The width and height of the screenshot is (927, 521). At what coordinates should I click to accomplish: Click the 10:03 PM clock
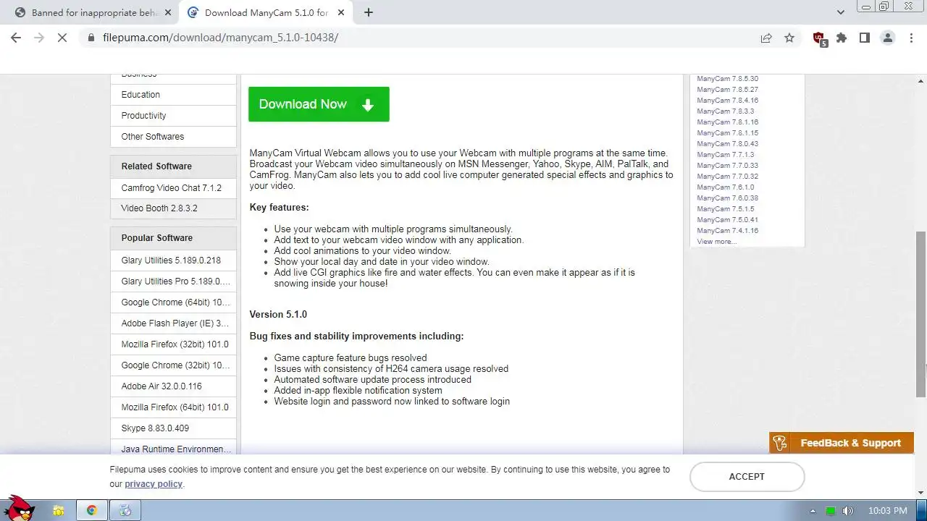tap(886, 511)
